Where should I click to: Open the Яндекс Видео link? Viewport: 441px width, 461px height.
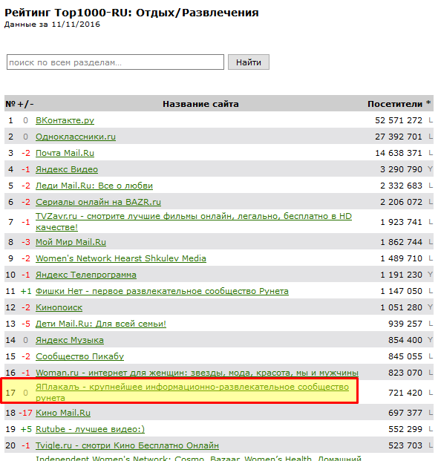pyautogui.click(x=67, y=169)
